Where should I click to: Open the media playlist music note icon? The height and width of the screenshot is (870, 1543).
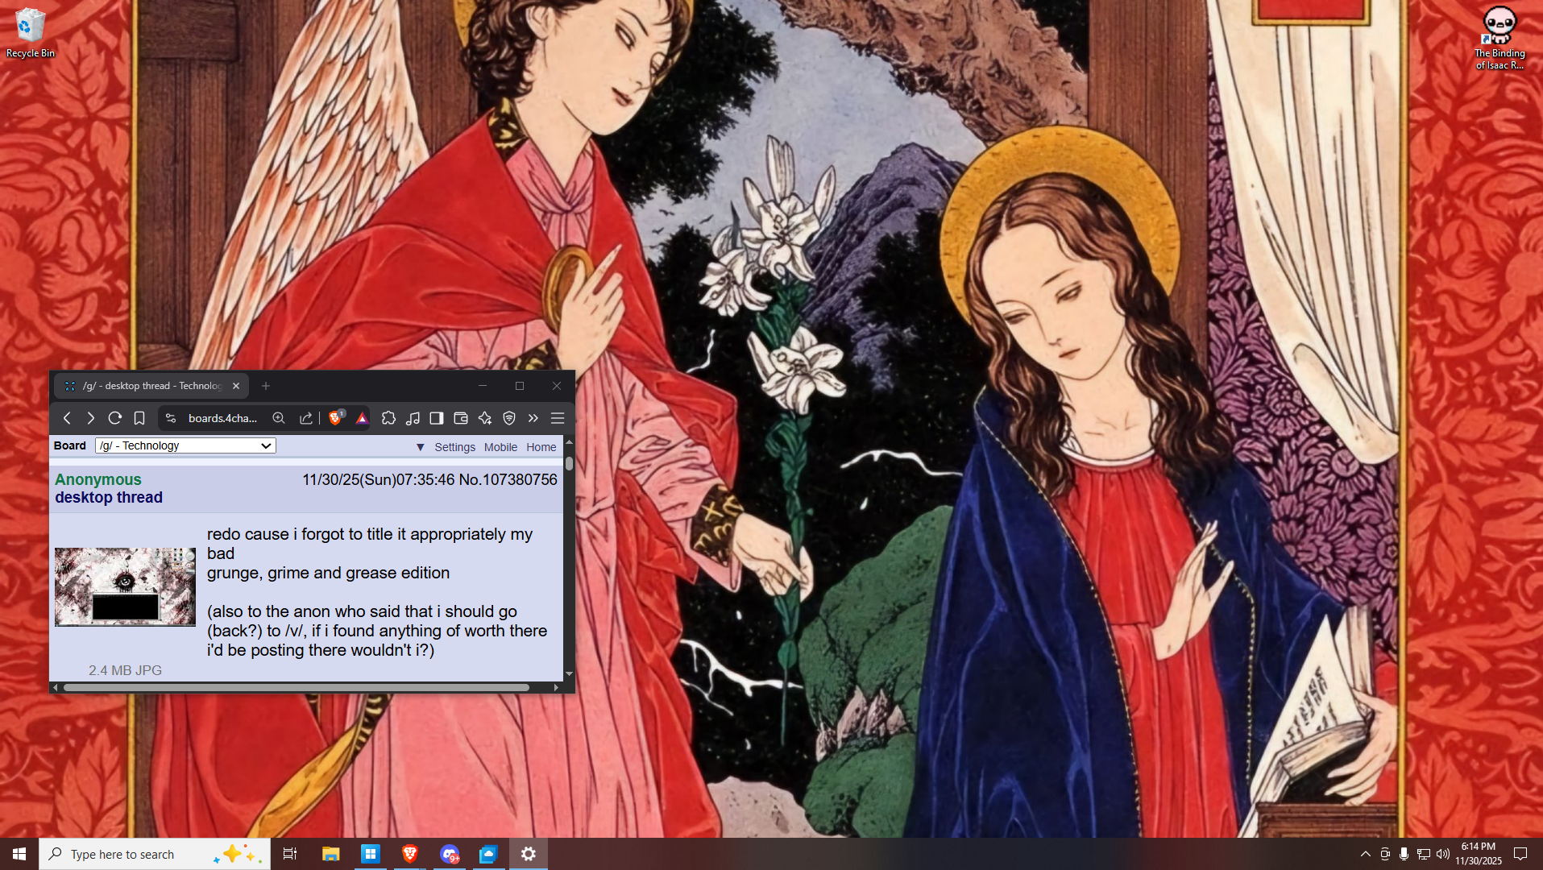(413, 418)
